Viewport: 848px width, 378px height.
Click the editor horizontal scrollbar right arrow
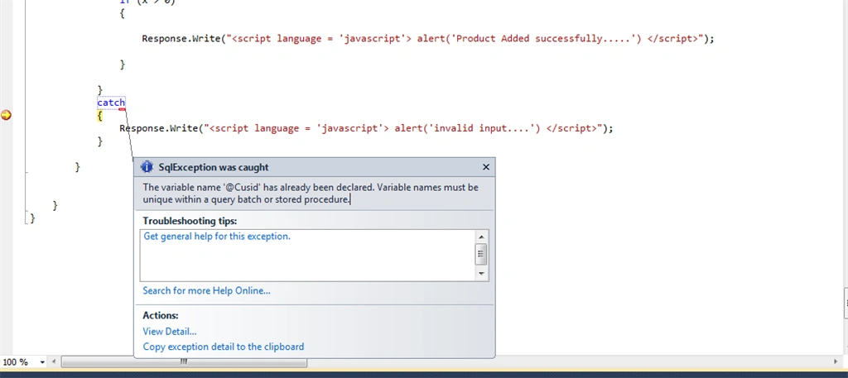click(x=836, y=361)
